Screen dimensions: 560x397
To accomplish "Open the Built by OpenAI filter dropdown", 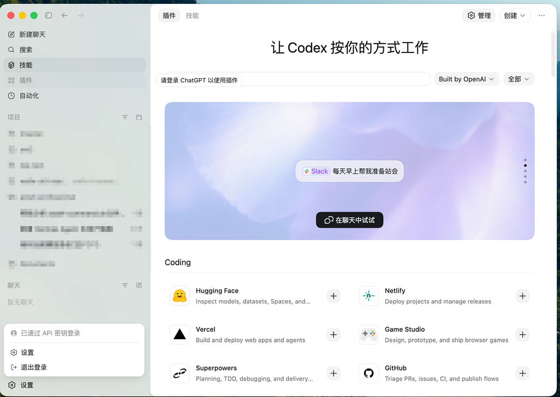I will pyautogui.click(x=466, y=79).
